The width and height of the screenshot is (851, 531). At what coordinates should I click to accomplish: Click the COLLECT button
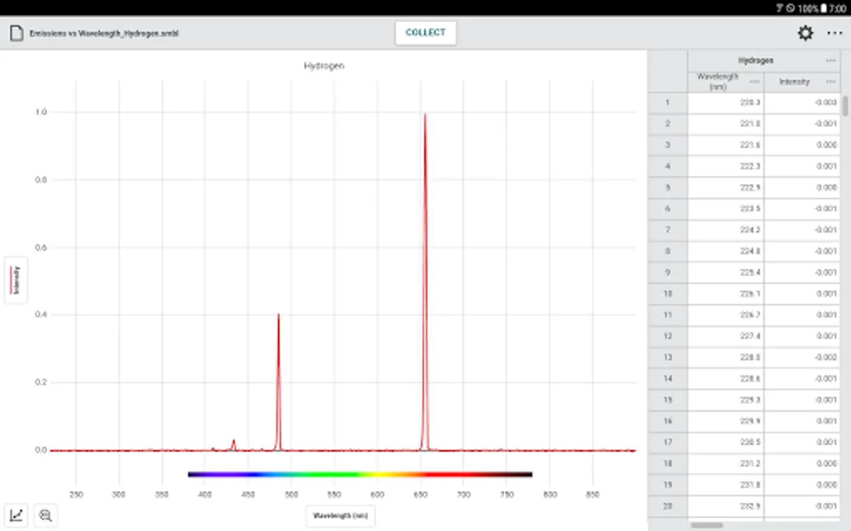[425, 32]
